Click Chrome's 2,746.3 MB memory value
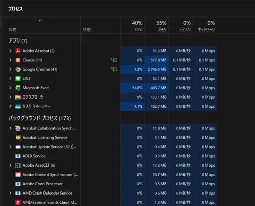The width and height of the screenshot is (255, 206). (x=157, y=69)
